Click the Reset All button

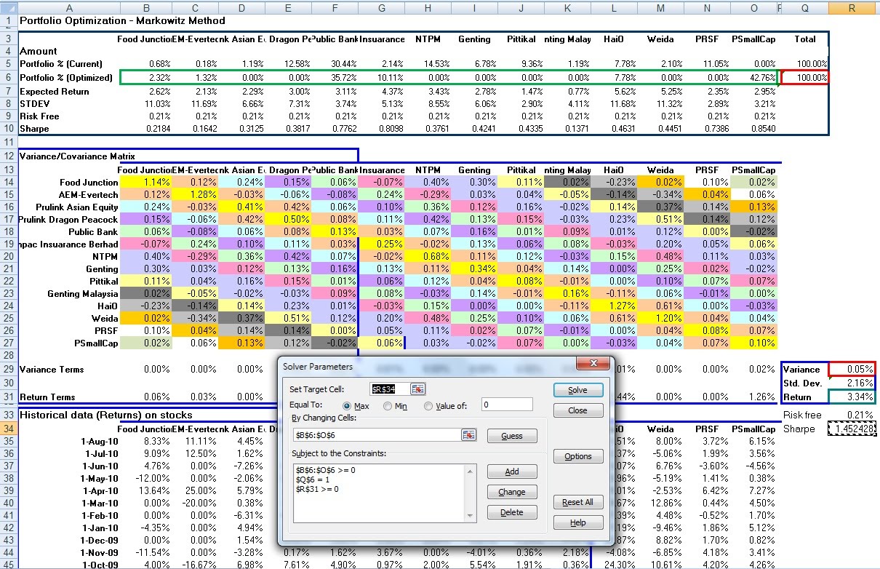(577, 502)
